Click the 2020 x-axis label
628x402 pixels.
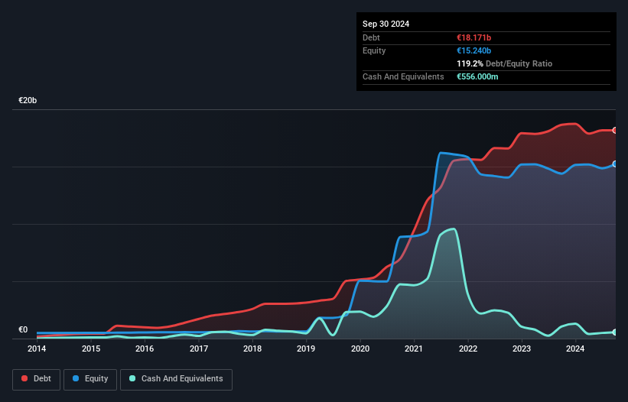tap(360, 349)
